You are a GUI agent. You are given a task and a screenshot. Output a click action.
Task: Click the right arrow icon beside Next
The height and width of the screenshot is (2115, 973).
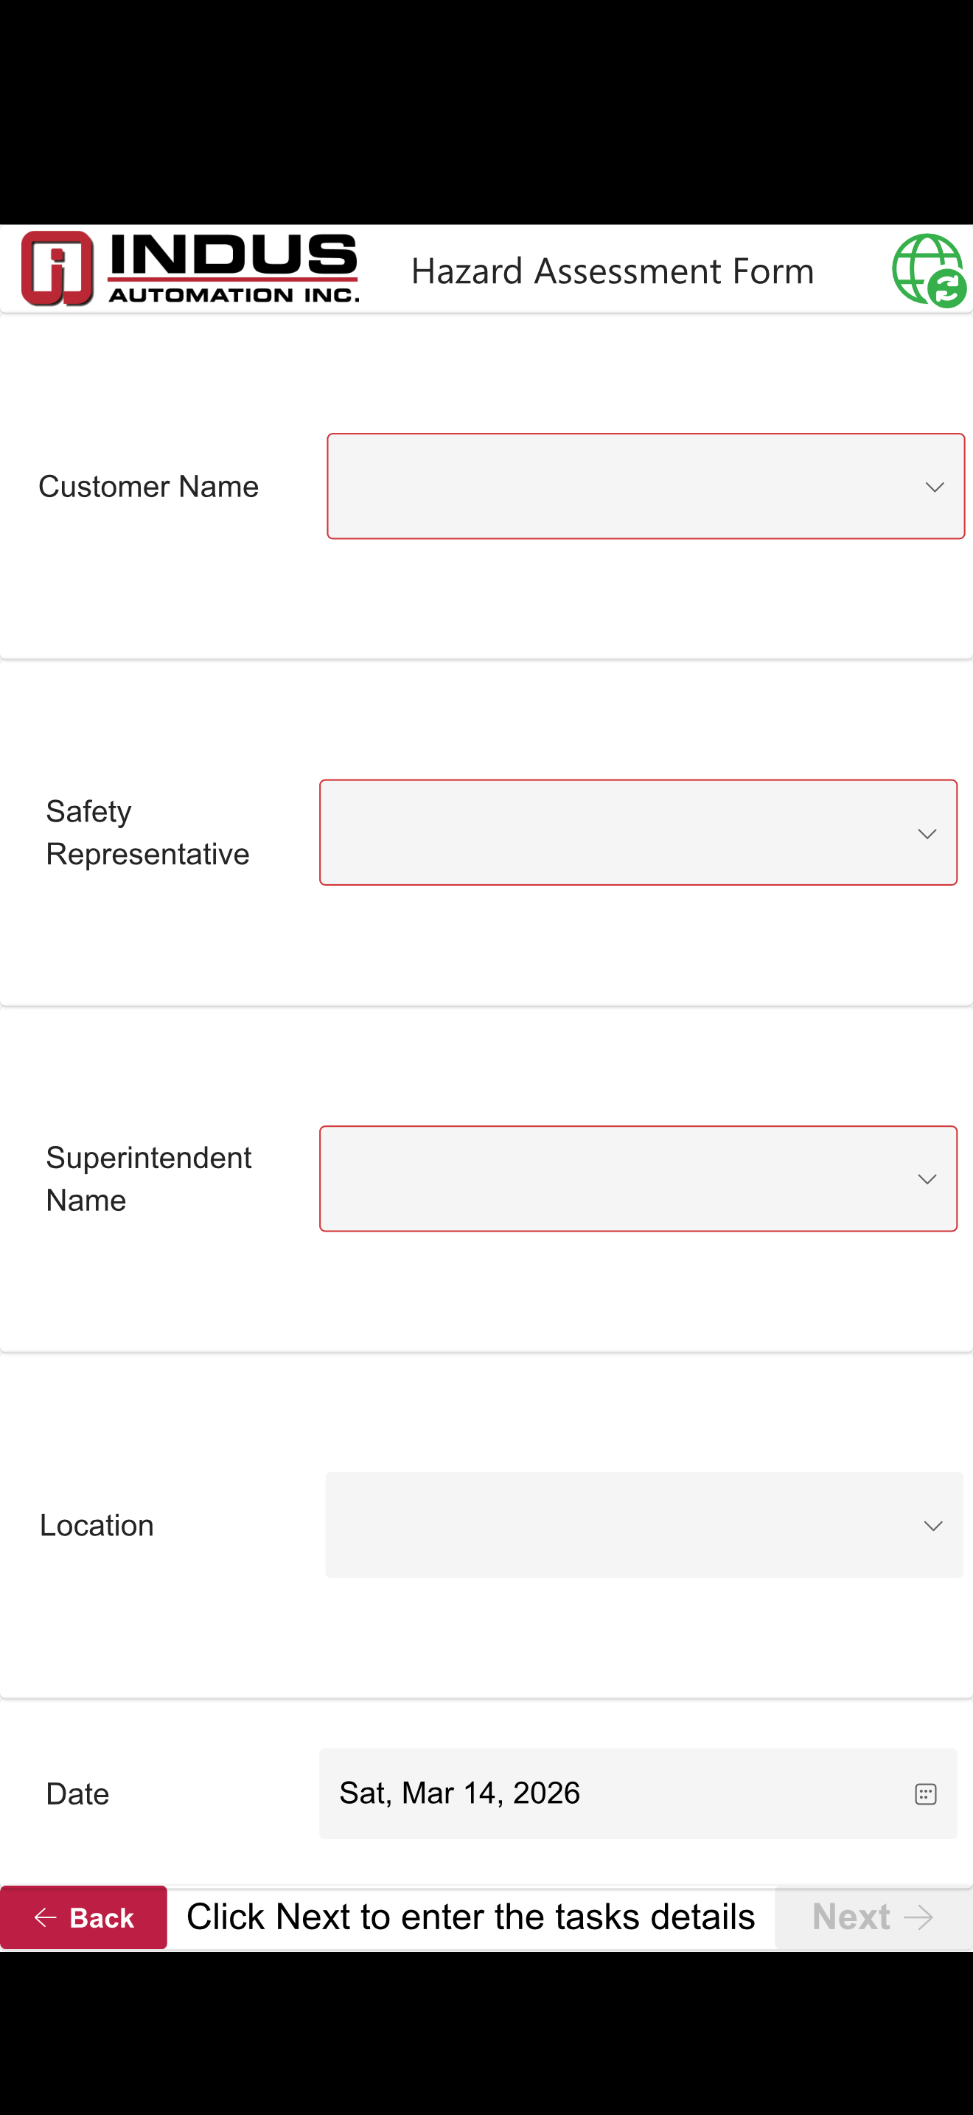918,1918
